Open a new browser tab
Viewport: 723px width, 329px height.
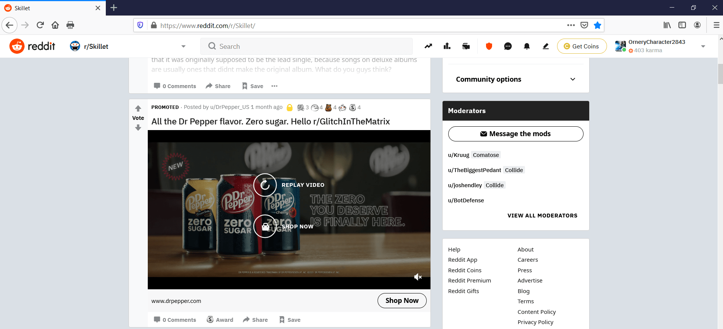[114, 8]
